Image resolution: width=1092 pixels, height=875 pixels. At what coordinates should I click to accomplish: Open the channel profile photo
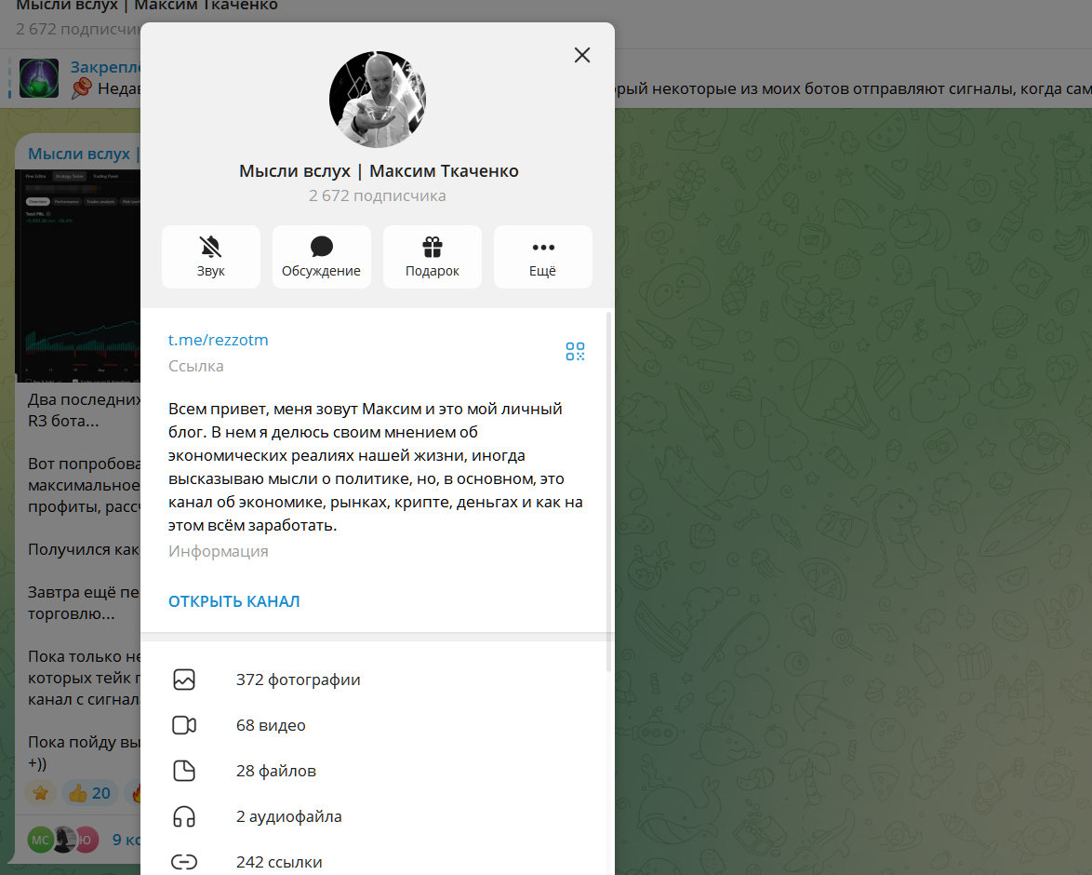378,99
